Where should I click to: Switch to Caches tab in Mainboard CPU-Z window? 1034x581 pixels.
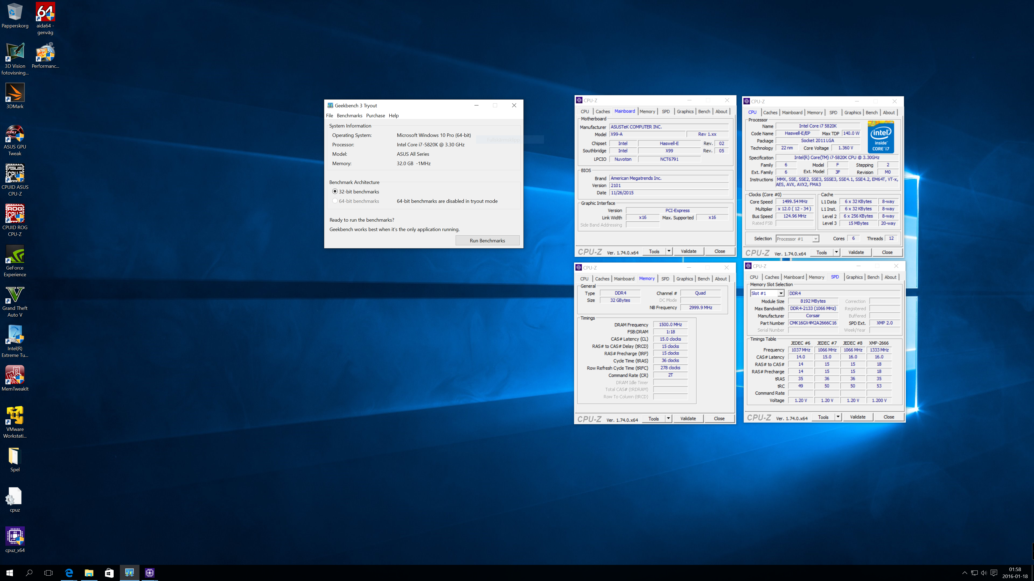tap(603, 111)
